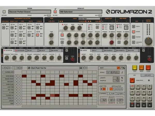Click the red Clear button
The width and height of the screenshot is (155, 116).
pos(148,68)
